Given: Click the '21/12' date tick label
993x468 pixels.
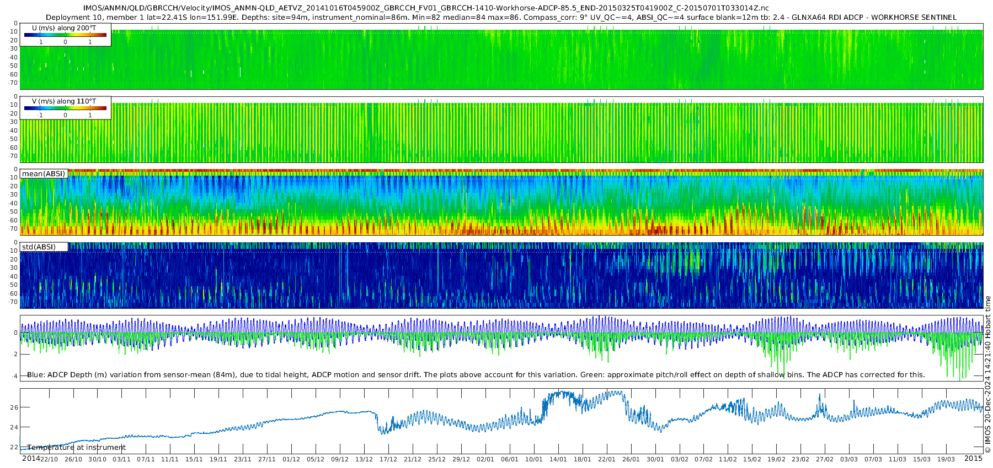Looking at the screenshot, I should pyautogui.click(x=413, y=459).
